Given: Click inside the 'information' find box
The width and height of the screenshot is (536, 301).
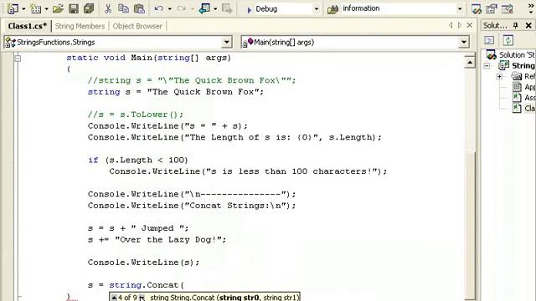Looking at the screenshot, I should 399,8.
